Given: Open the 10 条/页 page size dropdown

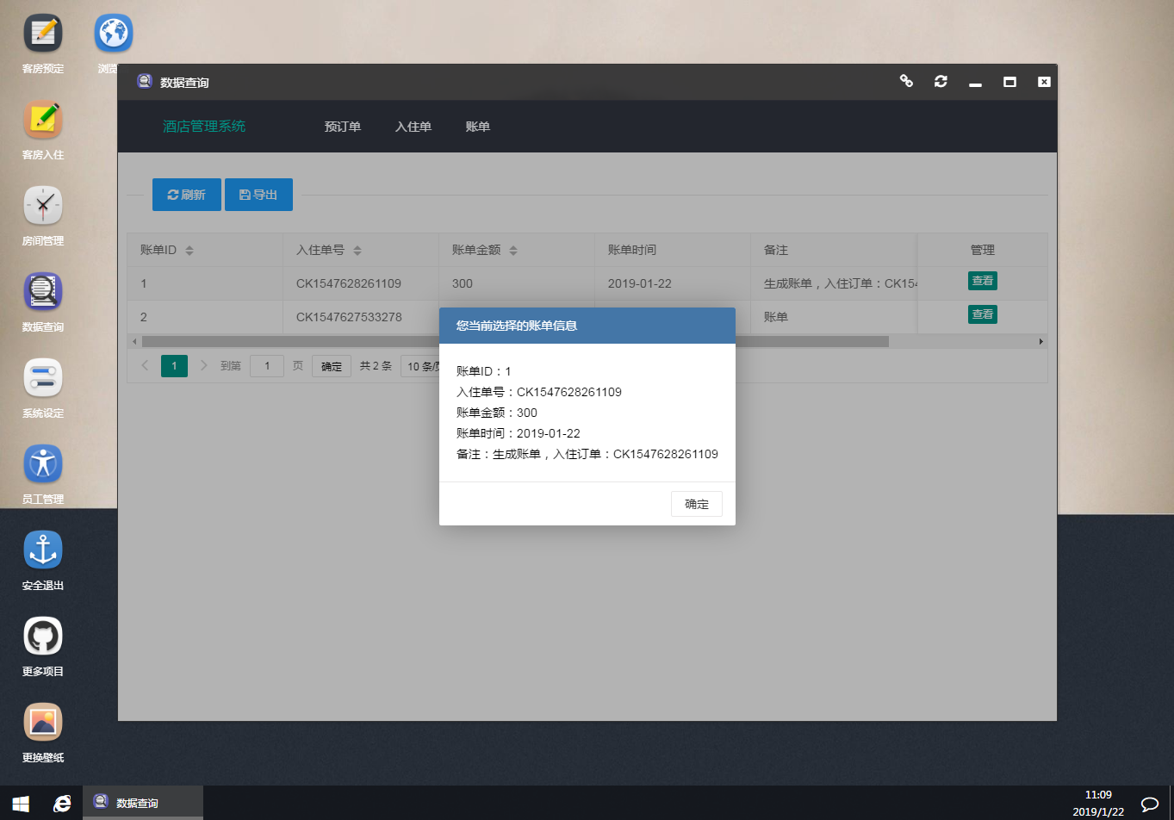Looking at the screenshot, I should (420, 366).
